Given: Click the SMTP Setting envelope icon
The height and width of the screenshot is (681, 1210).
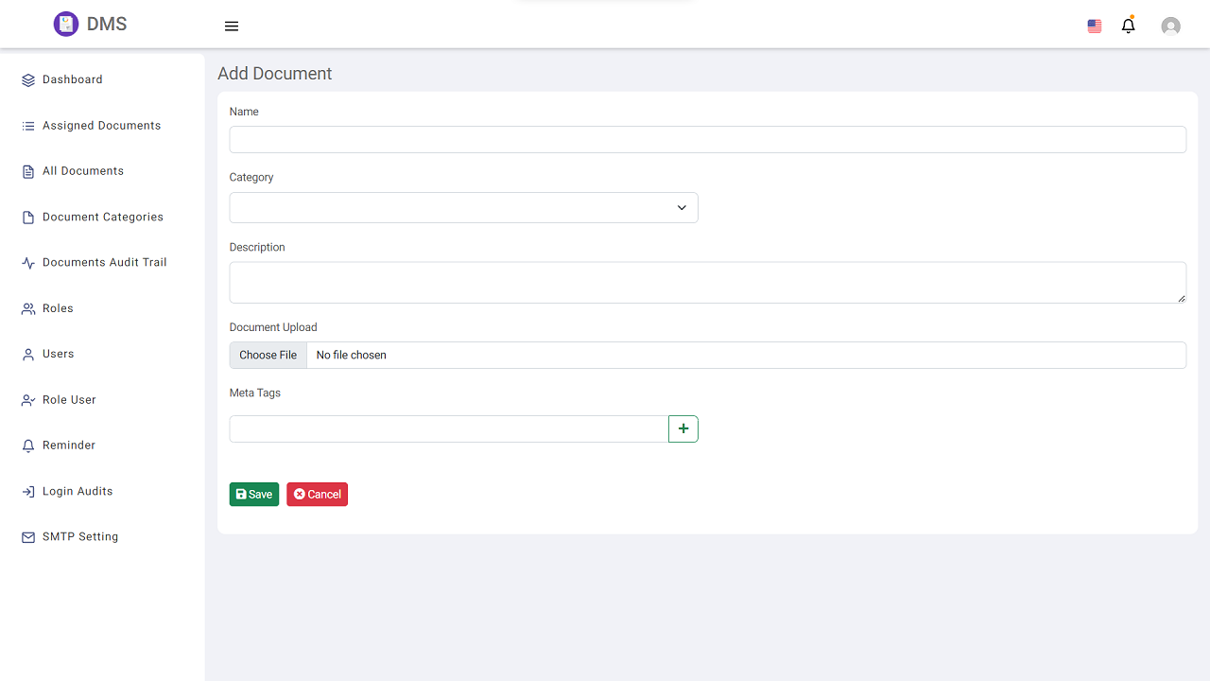Looking at the screenshot, I should point(28,537).
